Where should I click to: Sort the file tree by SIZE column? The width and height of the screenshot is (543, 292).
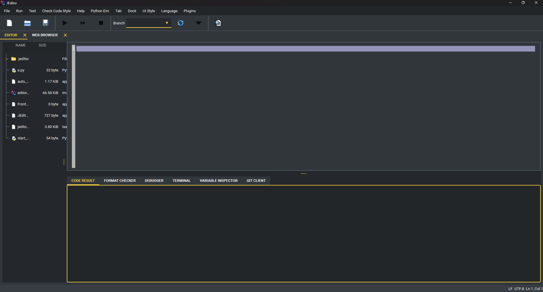tap(42, 45)
